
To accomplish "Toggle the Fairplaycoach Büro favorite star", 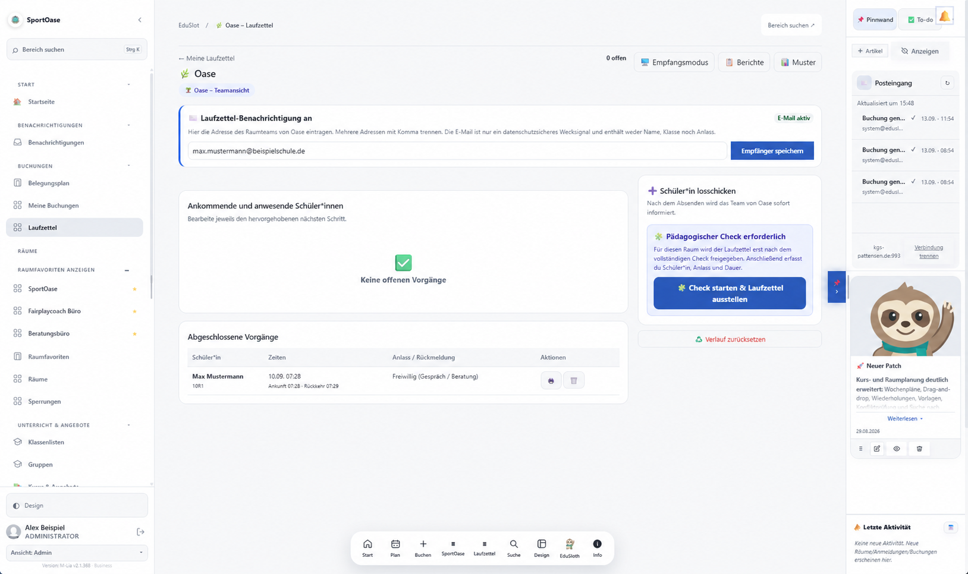I will coord(134,311).
